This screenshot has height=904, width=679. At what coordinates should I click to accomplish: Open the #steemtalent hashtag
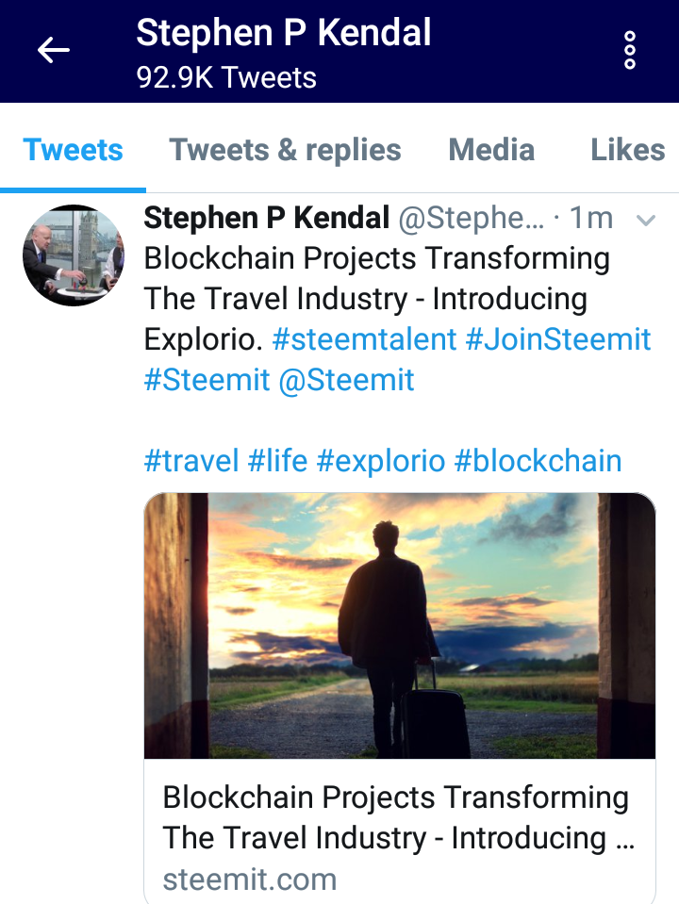pyautogui.click(x=365, y=339)
